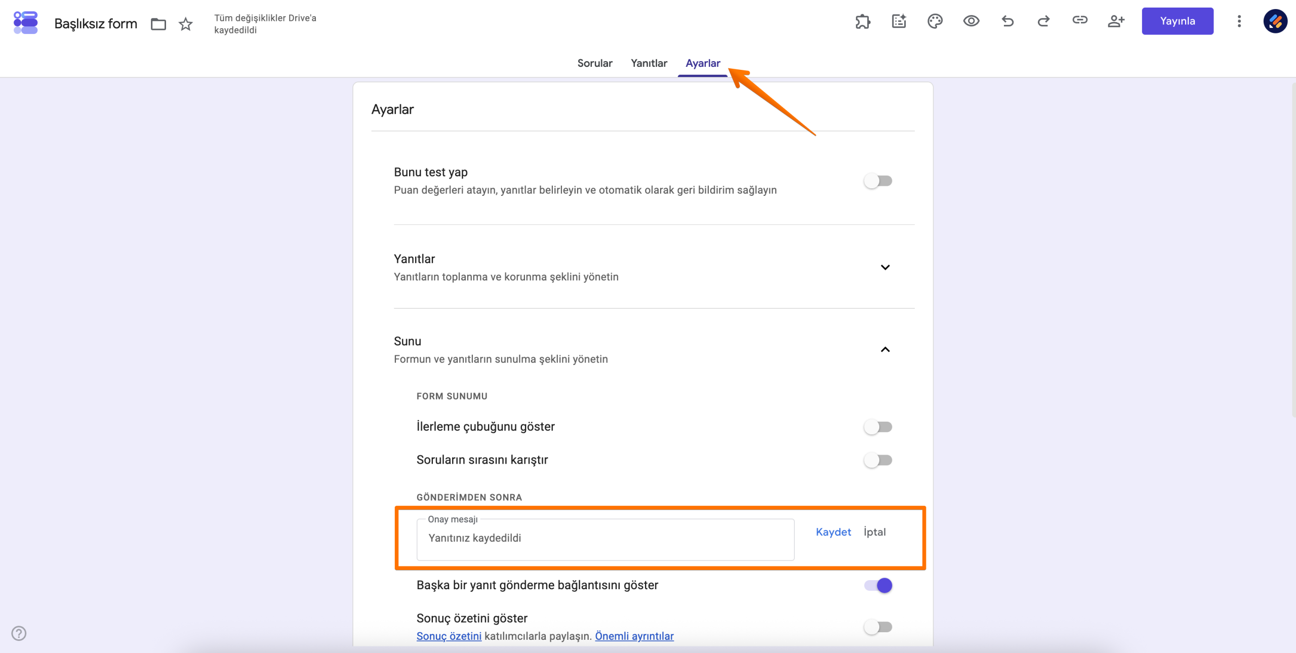Star the form
1296x653 pixels.
[x=186, y=24]
